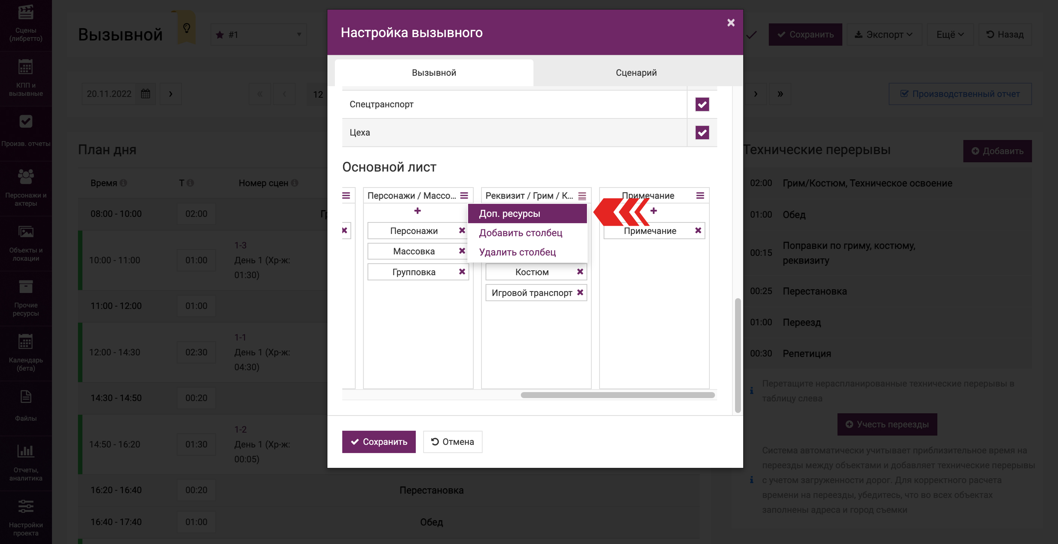Switch to the Вызывной tab
Viewport: 1058px width, 544px height.
click(x=434, y=73)
